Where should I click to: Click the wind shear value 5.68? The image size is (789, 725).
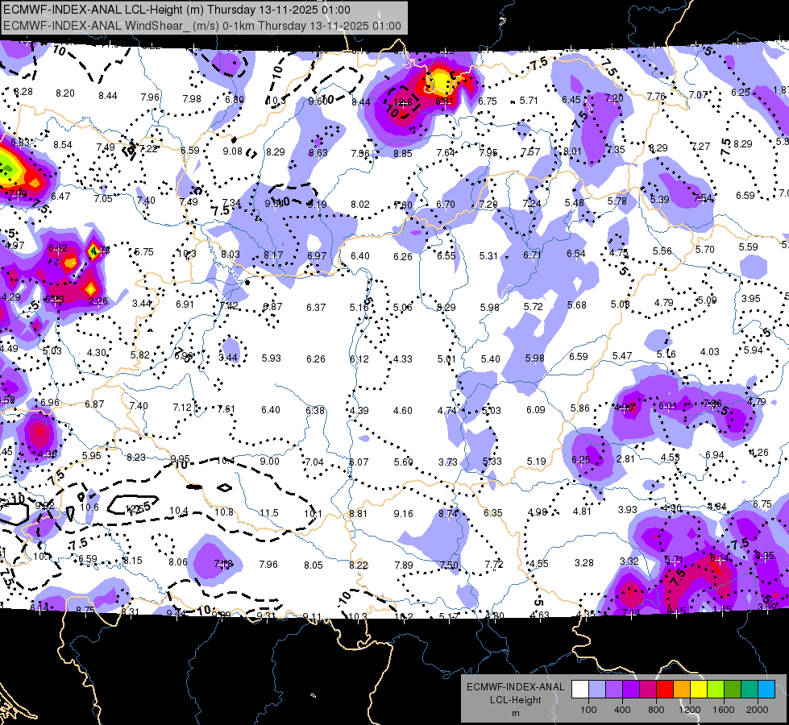(x=577, y=305)
